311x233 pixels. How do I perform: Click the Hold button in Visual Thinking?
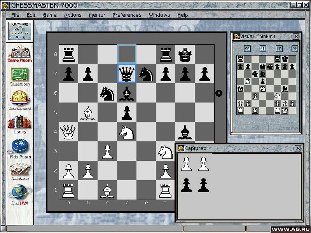pos(253,128)
